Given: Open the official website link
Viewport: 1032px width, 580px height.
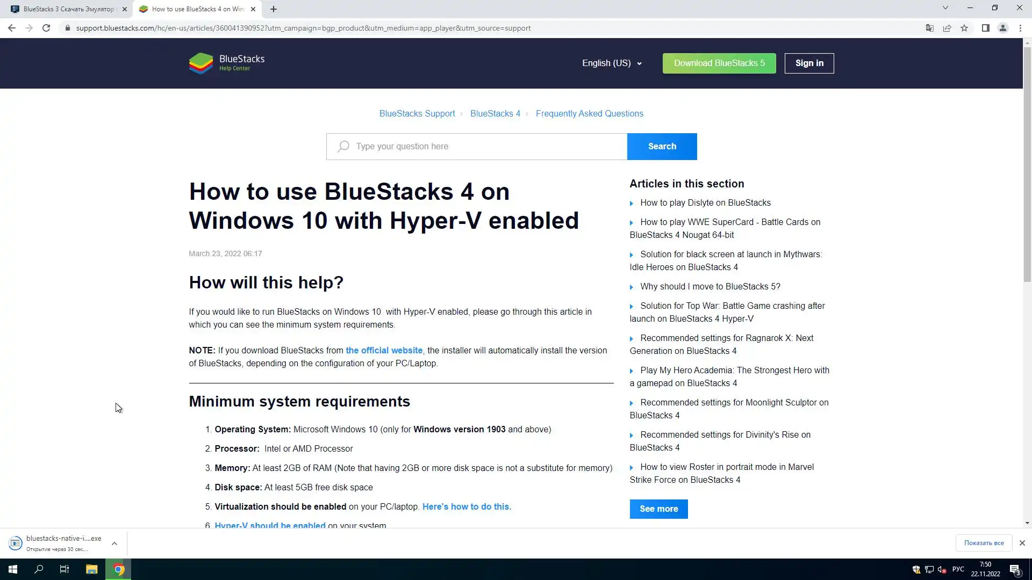Looking at the screenshot, I should click(384, 351).
